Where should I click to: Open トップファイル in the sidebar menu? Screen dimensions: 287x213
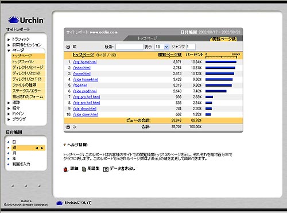(x=22, y=61)
